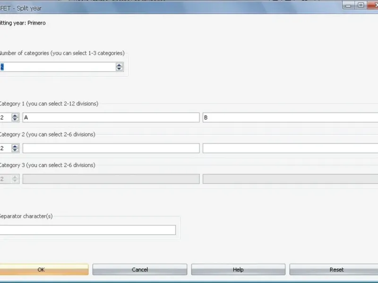Viewport: 378px width, 283px height.
Task: Maximize the FET Split year window
Action: (x=361, y=5)
